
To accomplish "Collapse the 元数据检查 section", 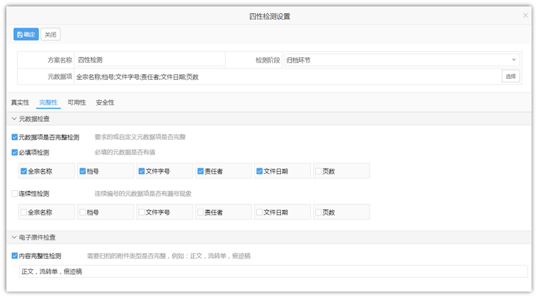I will pyautogui.click(x=14, y=119).
